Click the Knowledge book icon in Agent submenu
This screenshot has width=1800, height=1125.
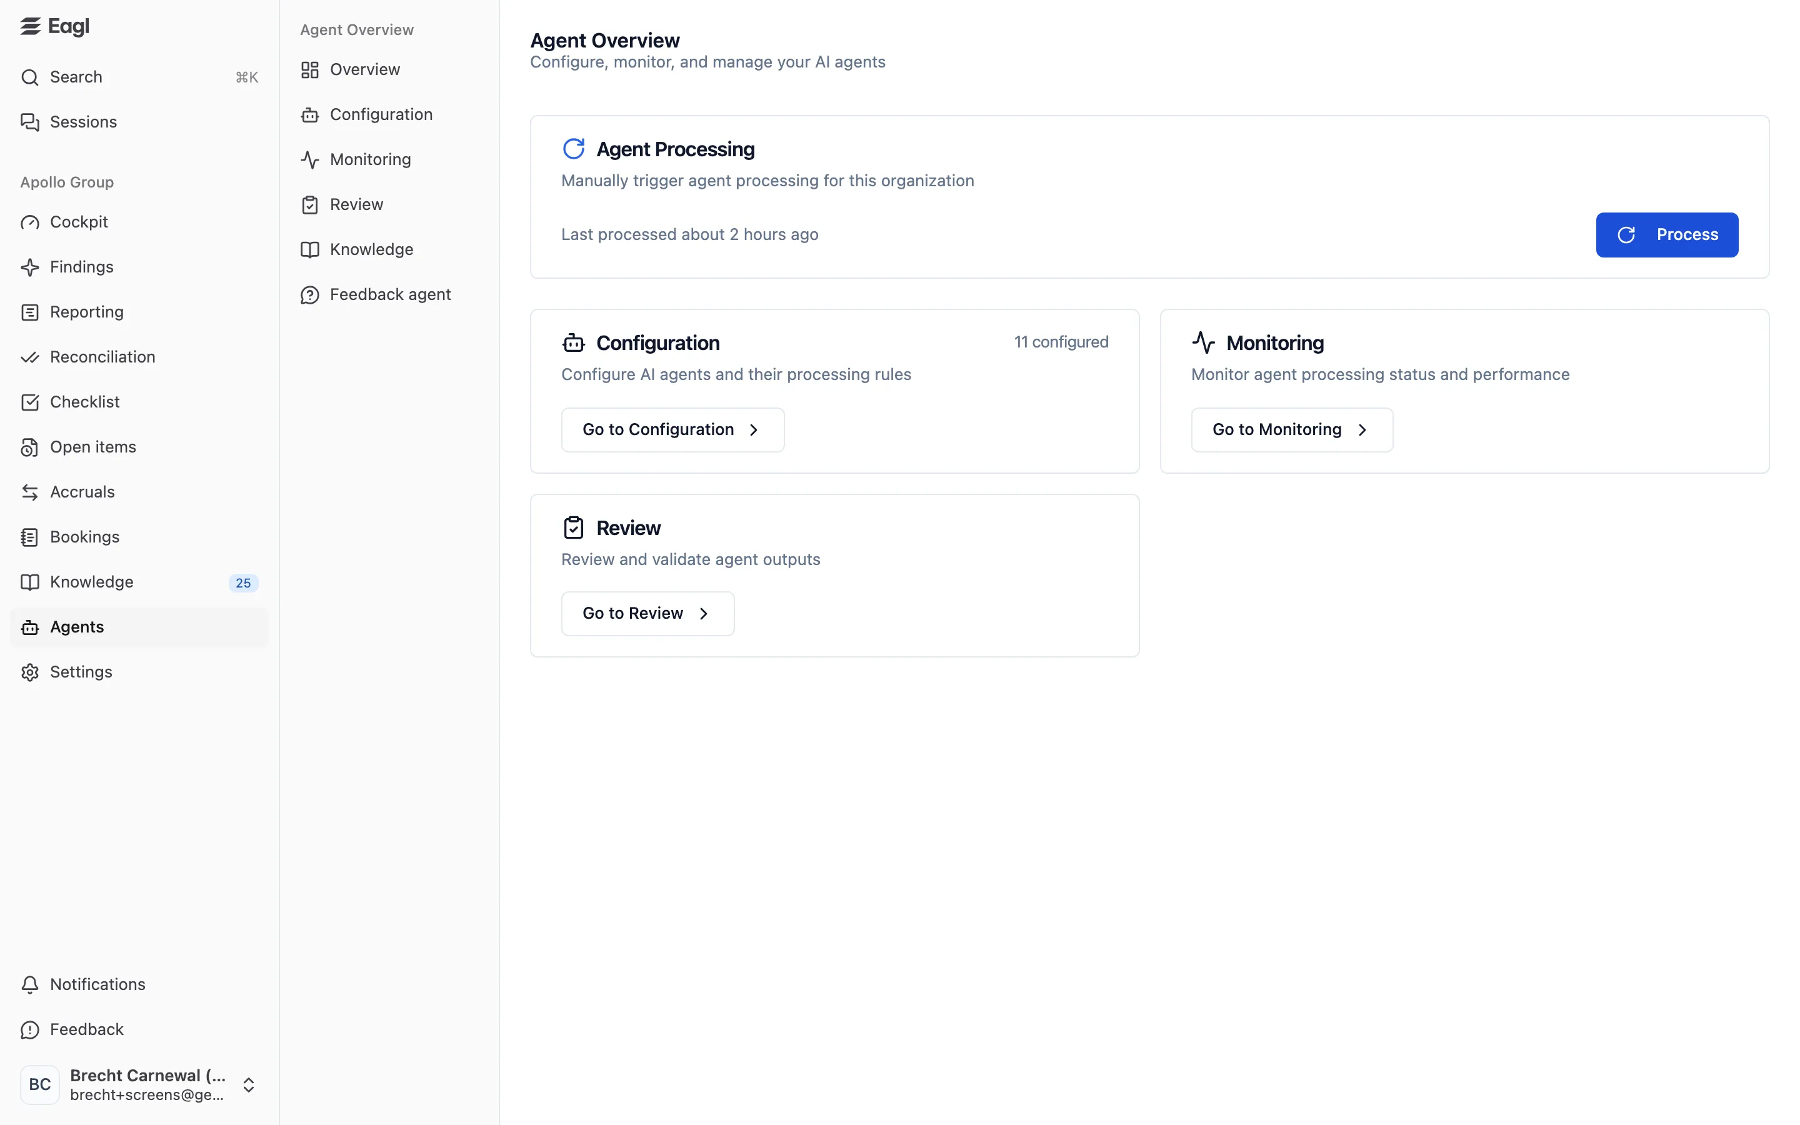tap(309, 250)
